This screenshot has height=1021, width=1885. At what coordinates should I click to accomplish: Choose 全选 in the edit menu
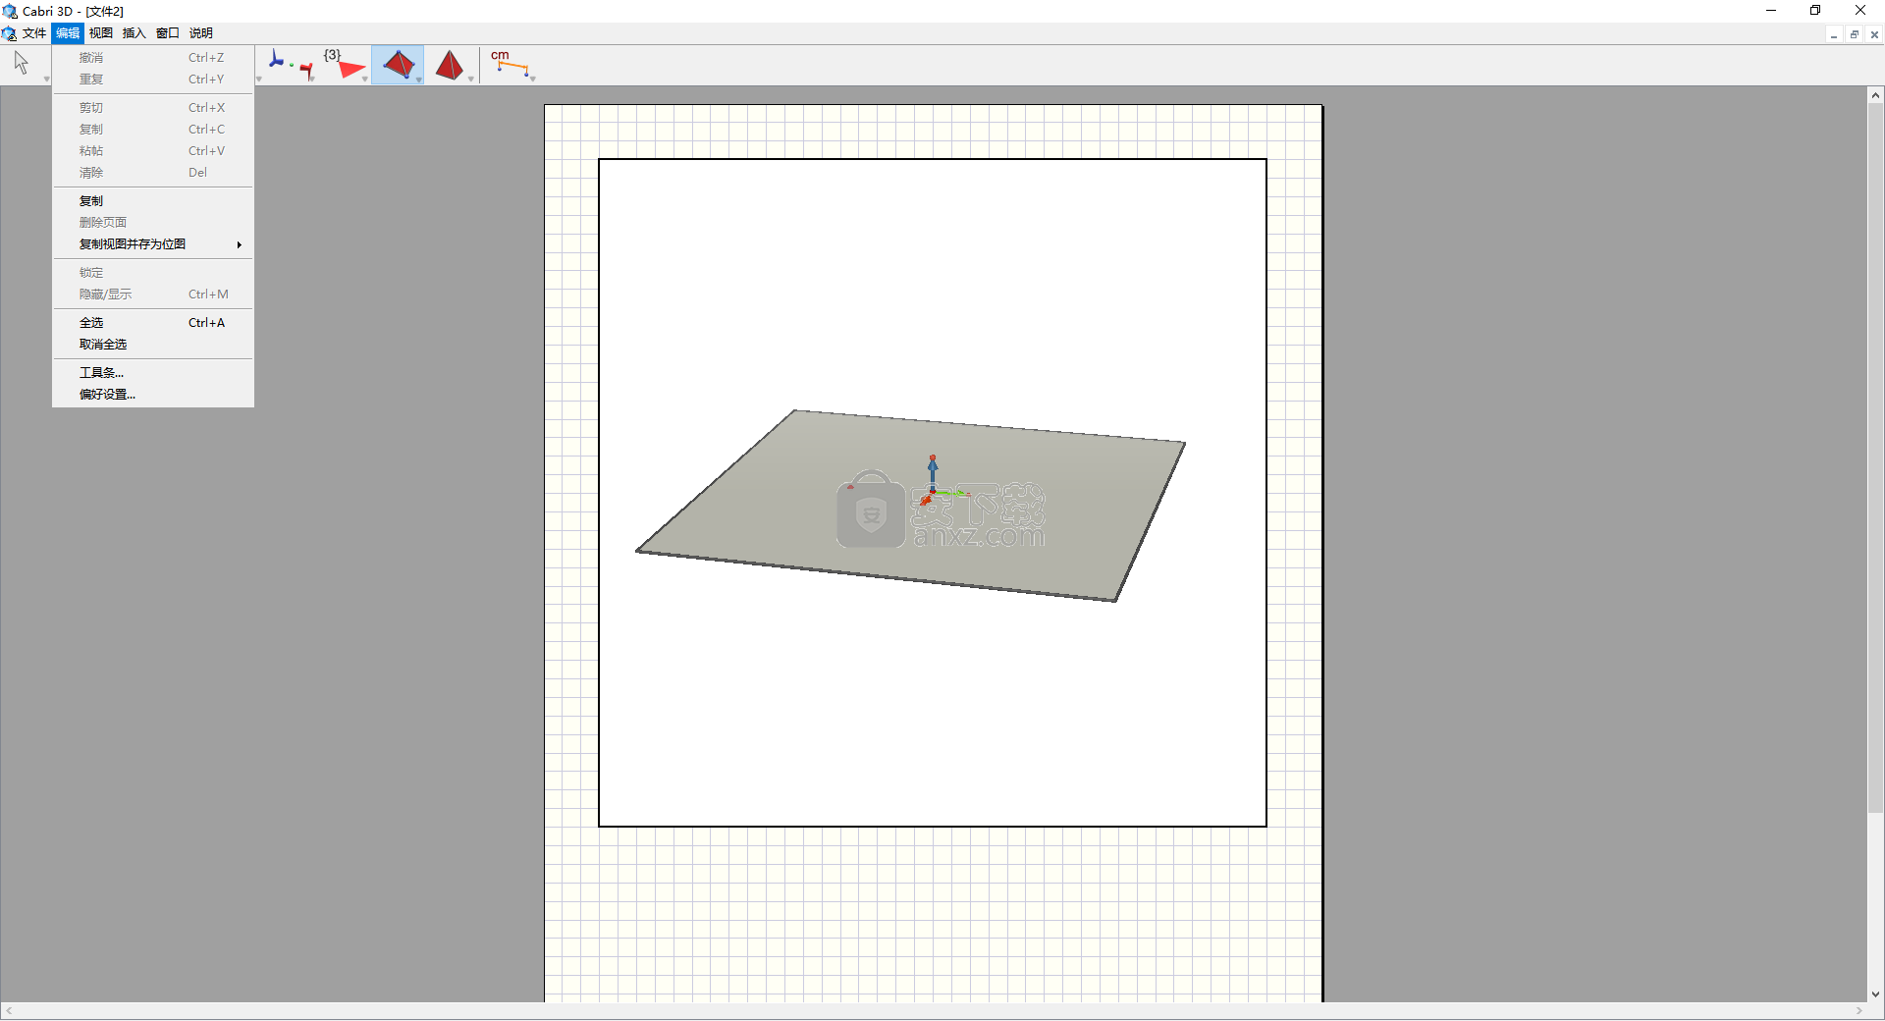coord(153,323)
